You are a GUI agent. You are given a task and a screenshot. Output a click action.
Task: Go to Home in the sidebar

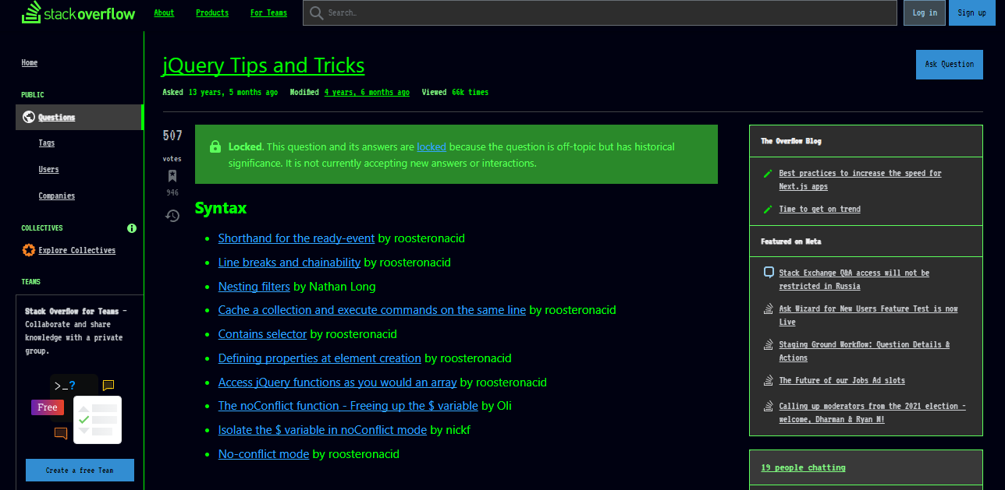[x=30, y=62]
